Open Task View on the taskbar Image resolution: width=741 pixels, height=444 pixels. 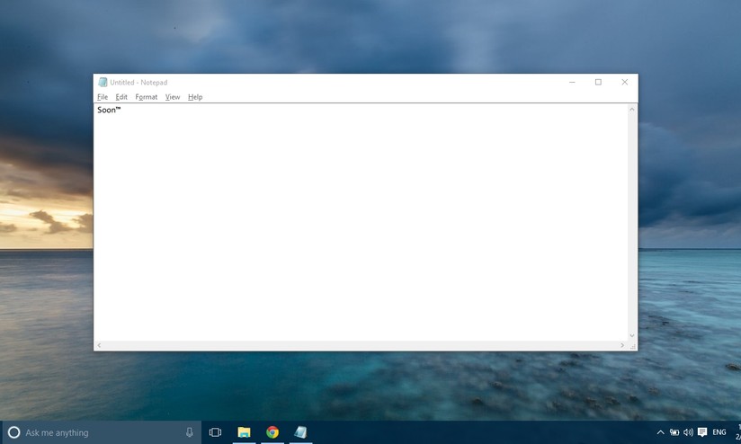pyautogui.click(x=215, y=432)
